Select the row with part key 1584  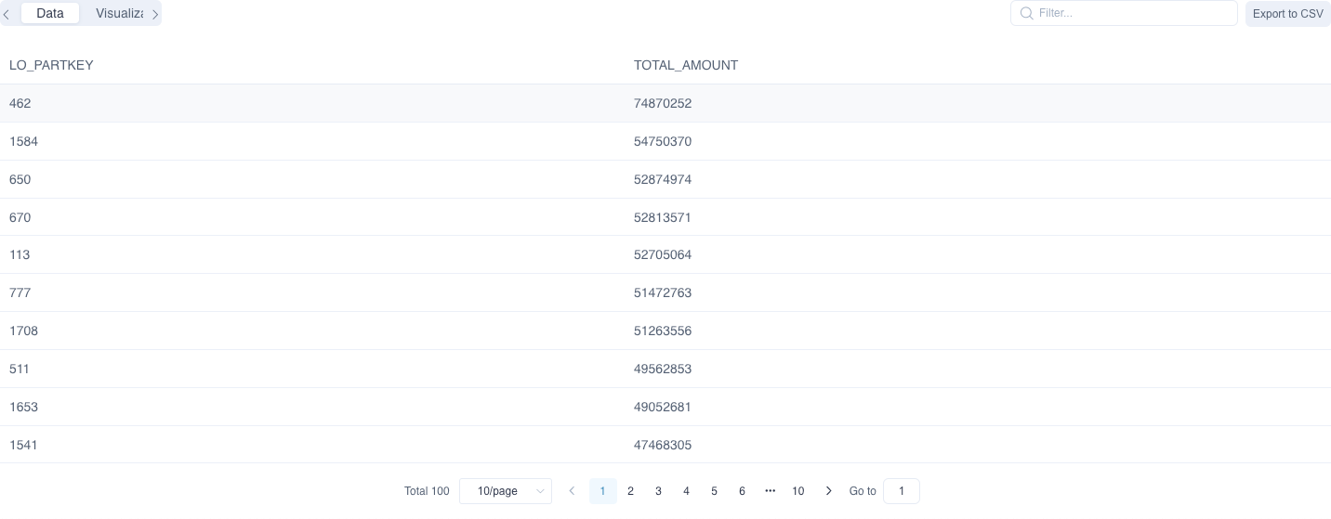(x=23, y=141)
